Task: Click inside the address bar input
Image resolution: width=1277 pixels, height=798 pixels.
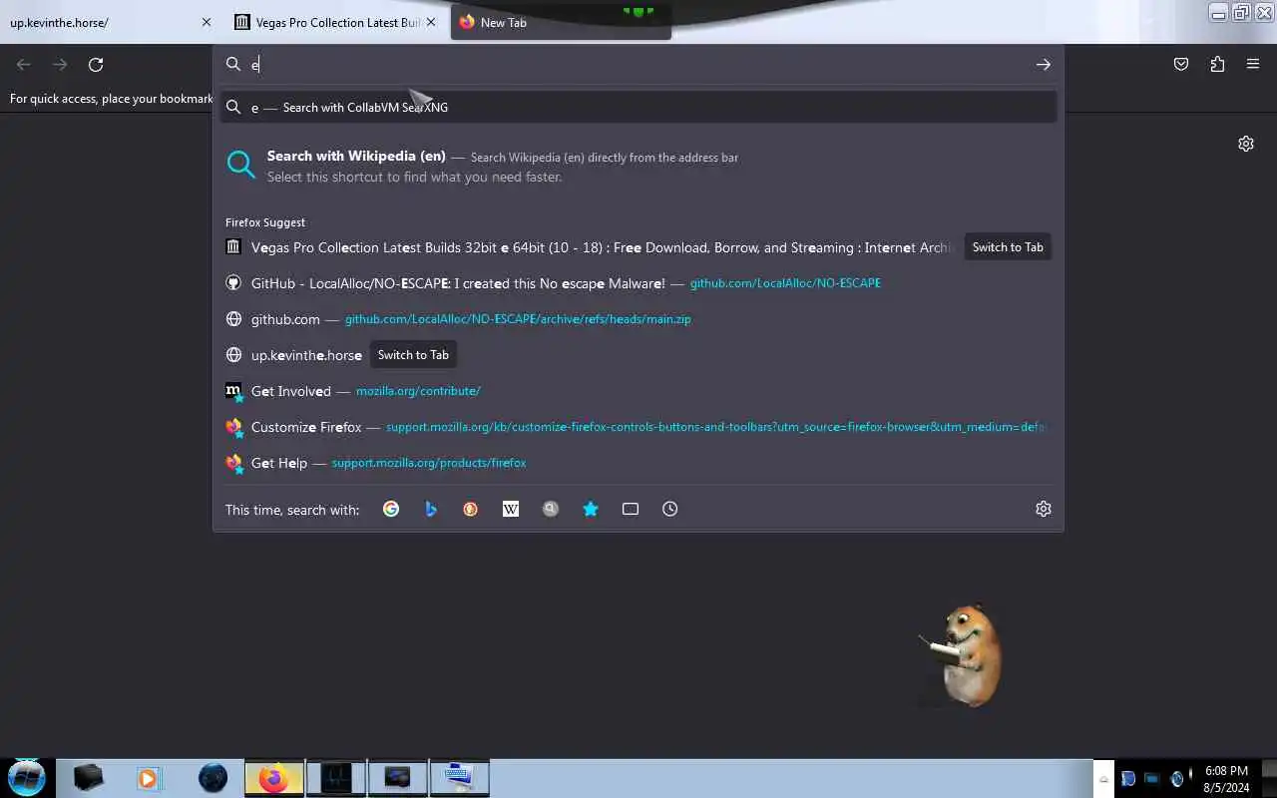Action: (638, 64)
